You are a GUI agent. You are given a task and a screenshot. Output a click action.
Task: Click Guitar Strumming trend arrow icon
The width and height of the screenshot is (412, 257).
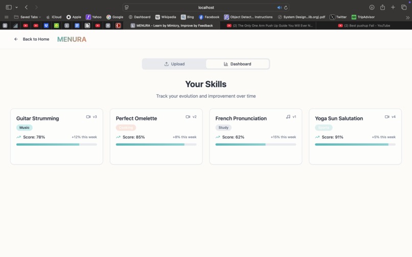[x=18, y=137]
